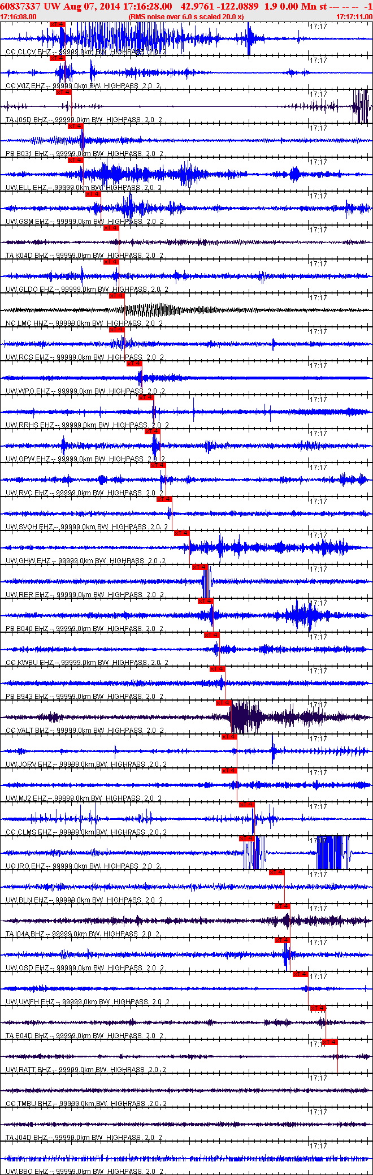
Task: Select the UW.BBO.EHZ station label
Action: [x=85, y=1172]
